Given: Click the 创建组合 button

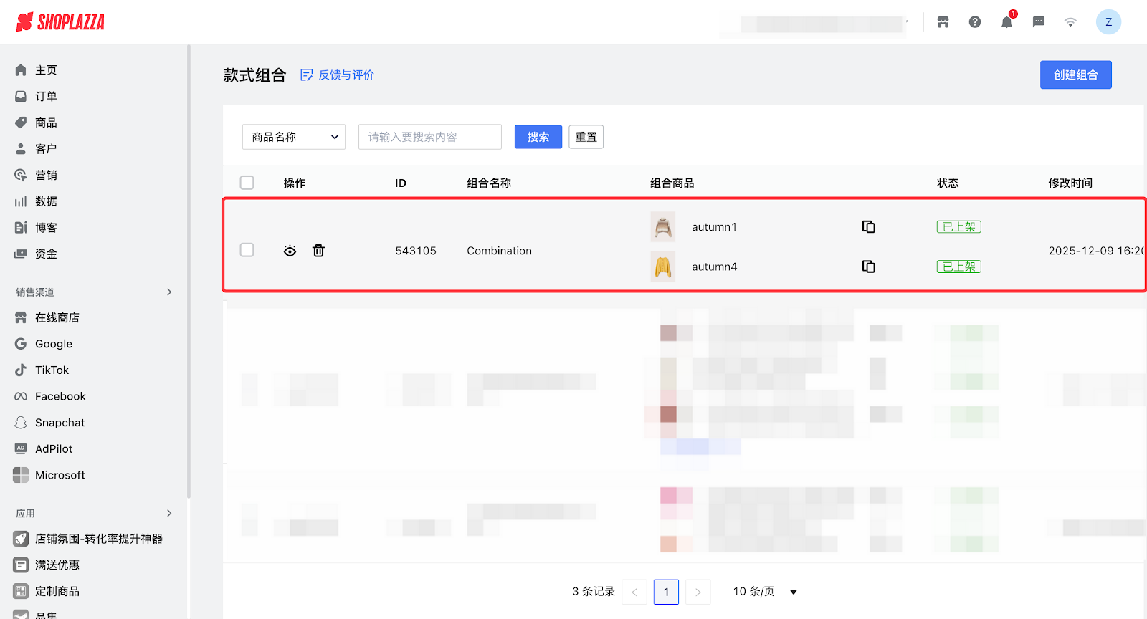Looking at the screenshot, I should [x=1075, y=75].
